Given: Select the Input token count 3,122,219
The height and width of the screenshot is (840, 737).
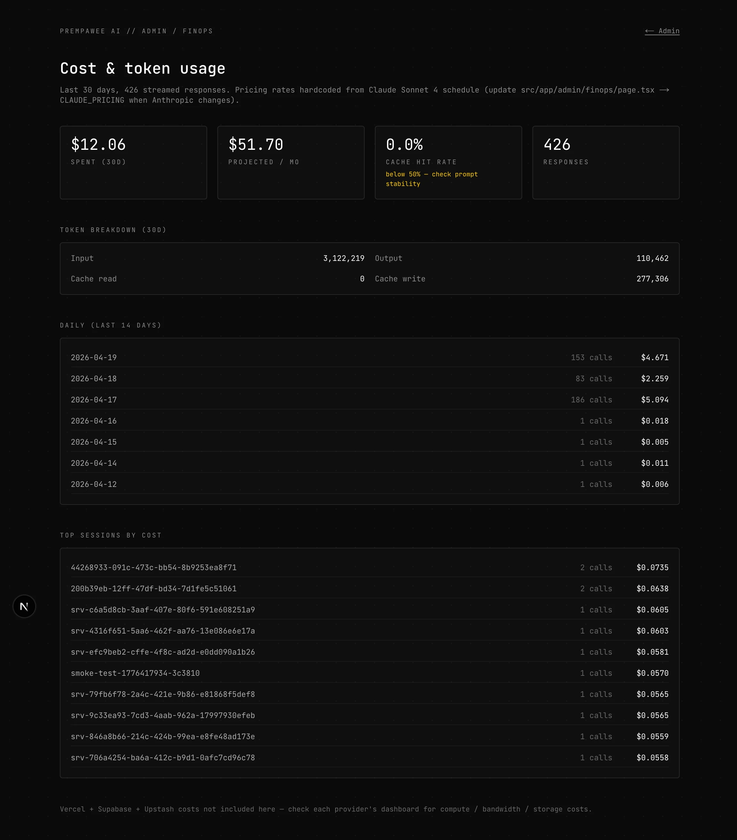Looking at the screenshot, I should [x=344, y=258].
